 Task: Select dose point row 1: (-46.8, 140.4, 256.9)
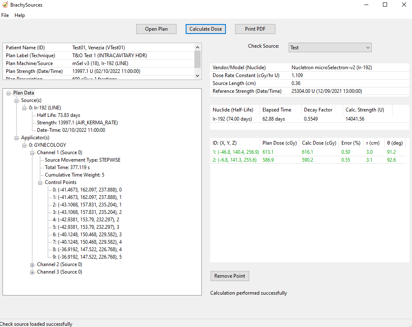click(307, 152)
